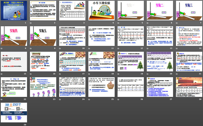Image resolution: width=203 pixels, height=126 pixels.
Task: Click the animation star under slide 16
Action: tap(31, 74)
